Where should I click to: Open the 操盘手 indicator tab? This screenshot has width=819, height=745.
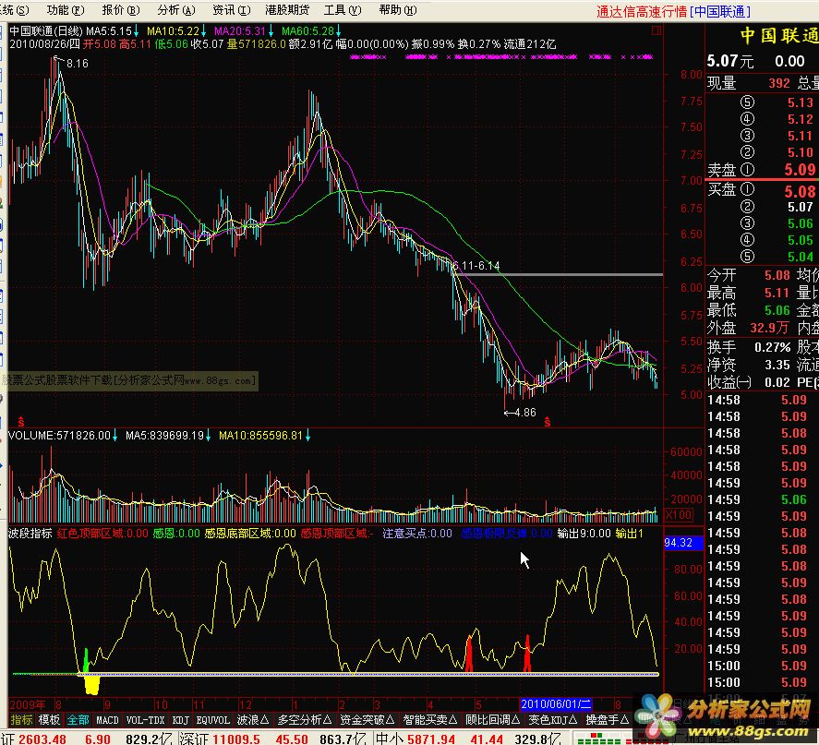coord(607,720)
